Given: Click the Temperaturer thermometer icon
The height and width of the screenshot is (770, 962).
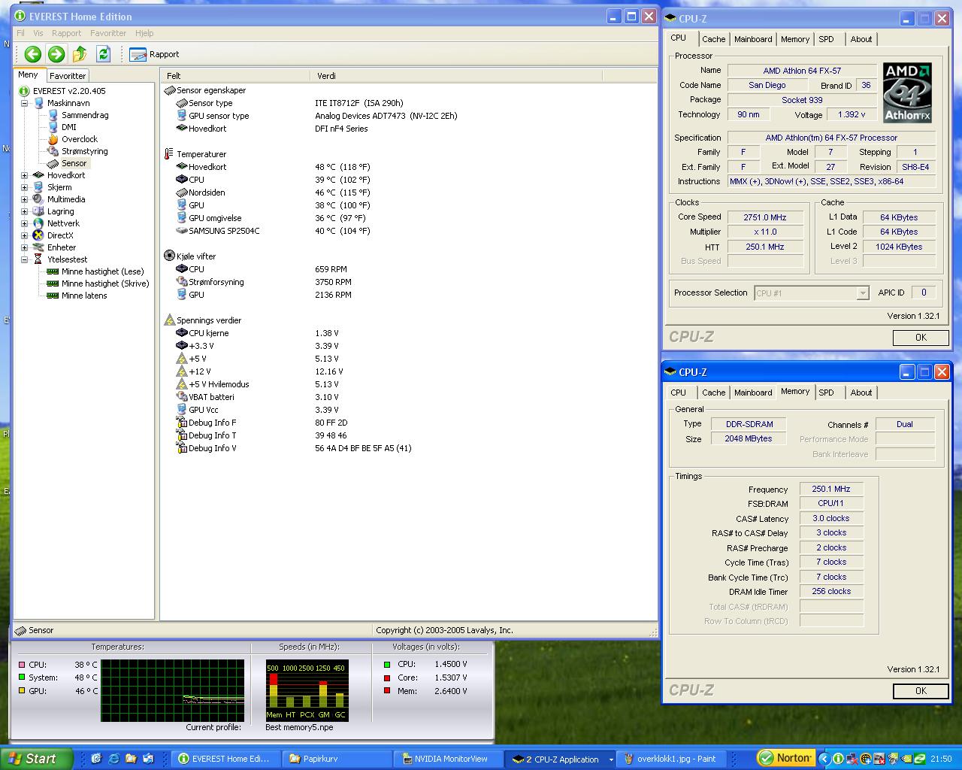Looking at the screenshot, I should pos(169,154).
